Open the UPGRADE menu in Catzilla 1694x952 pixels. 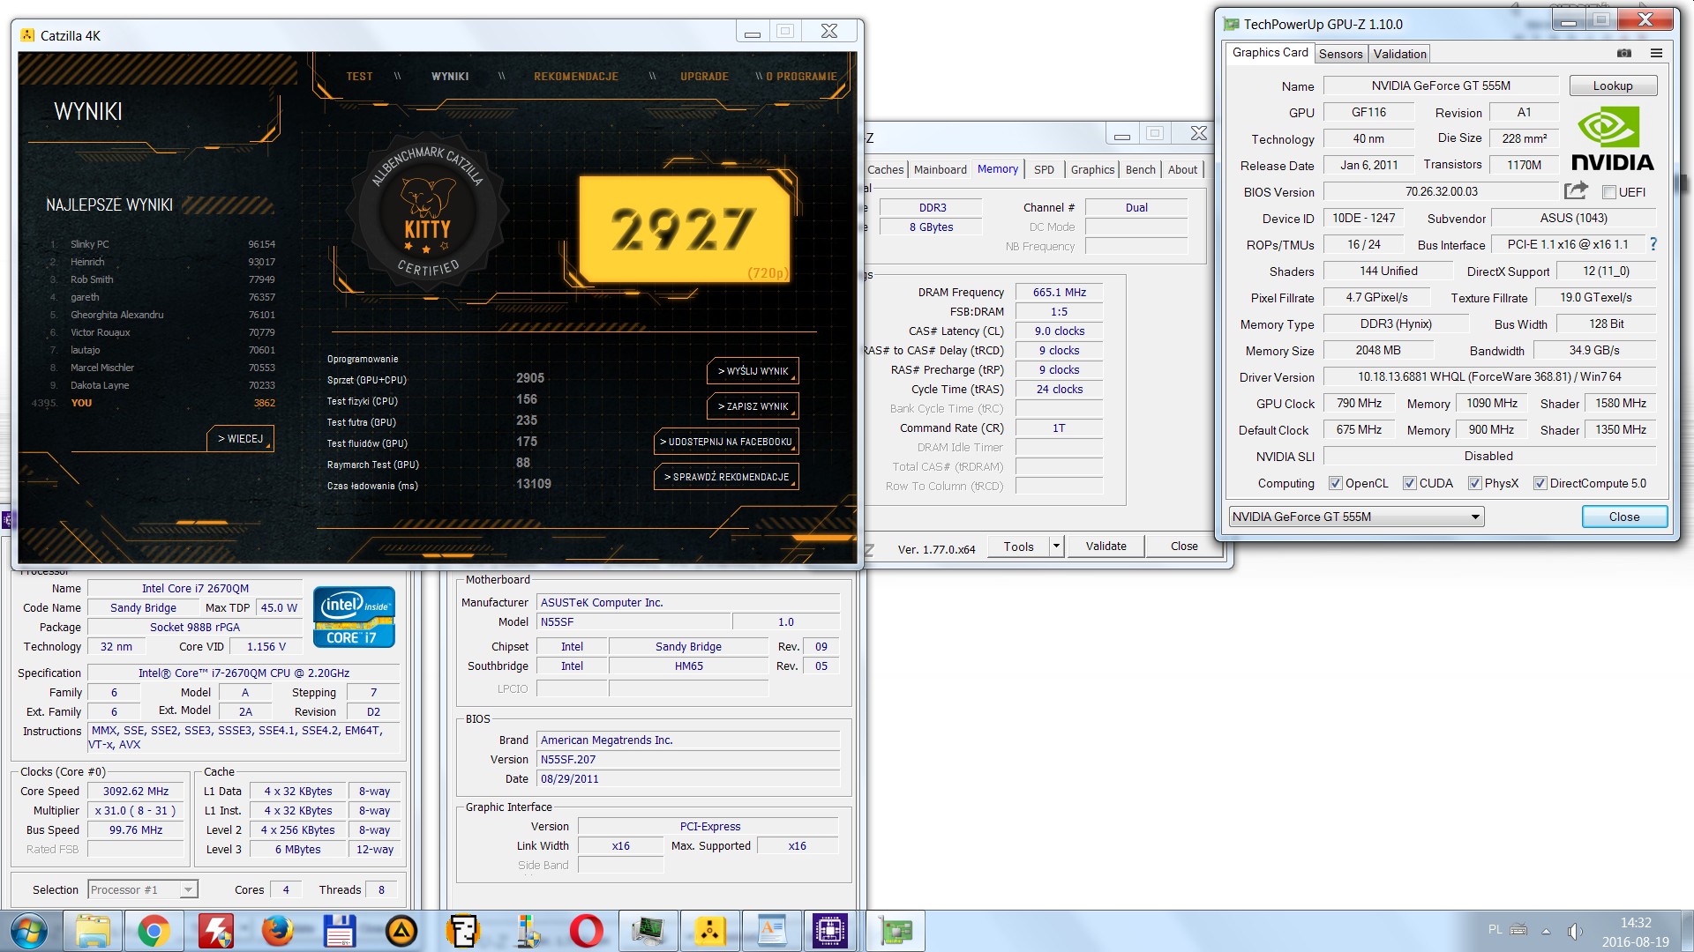(704, 77)
